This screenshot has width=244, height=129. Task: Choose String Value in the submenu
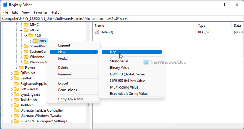point(119,61)
